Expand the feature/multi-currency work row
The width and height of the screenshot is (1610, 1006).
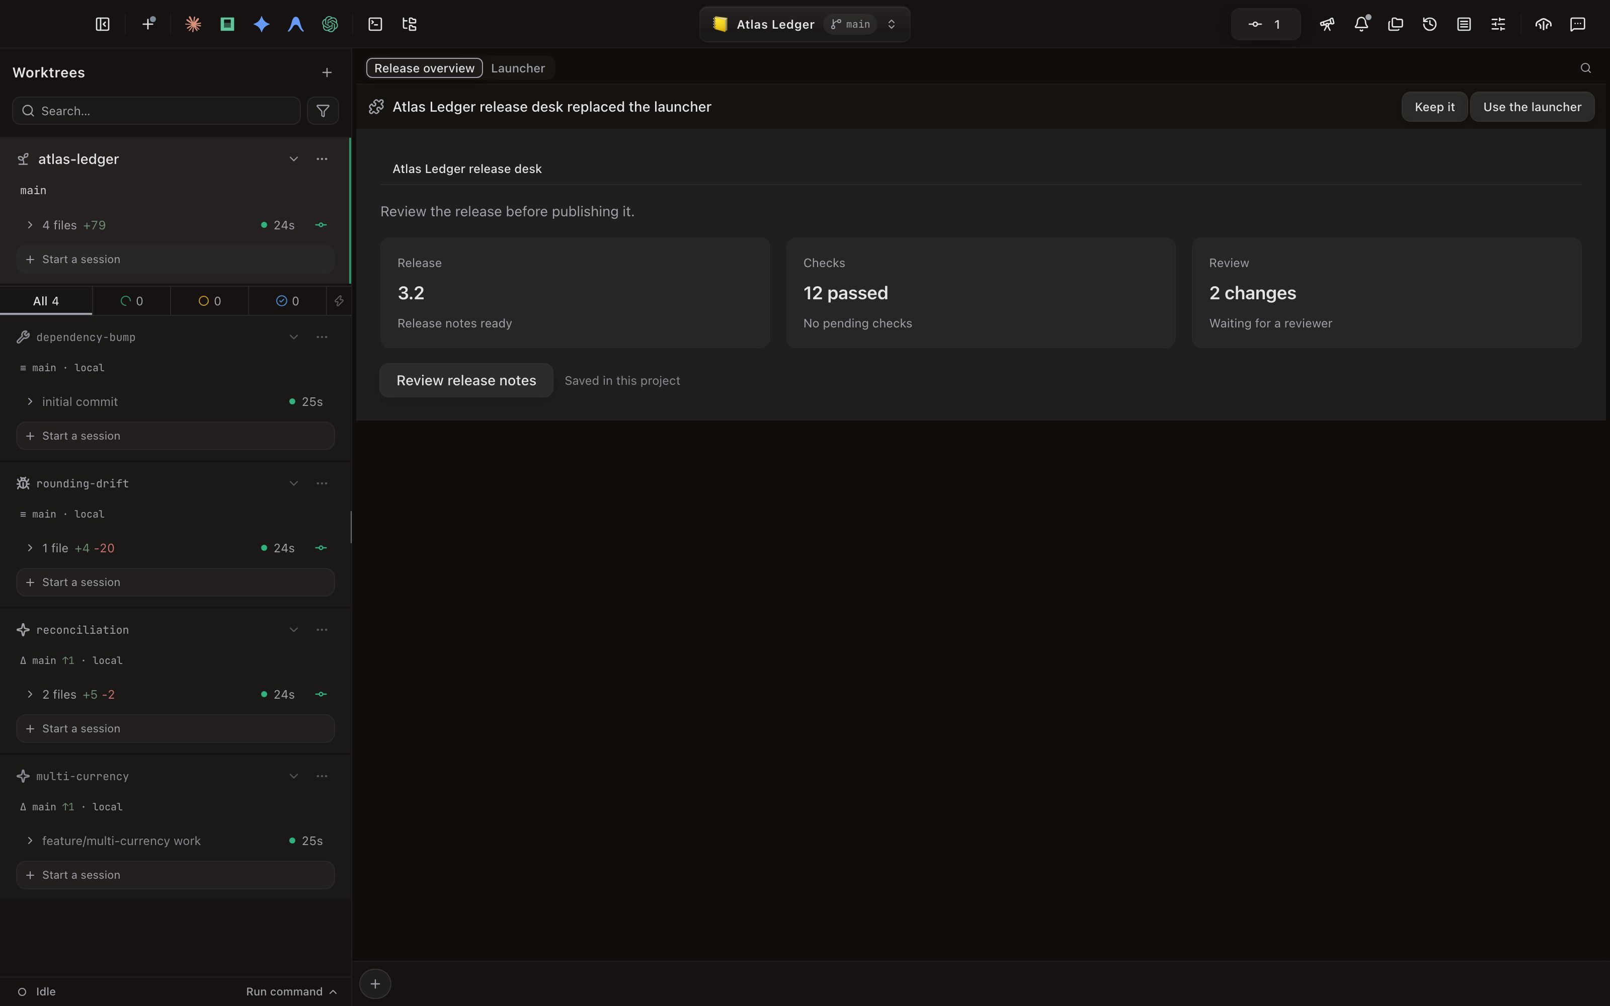pyautogui.click(x=30, y=841)
